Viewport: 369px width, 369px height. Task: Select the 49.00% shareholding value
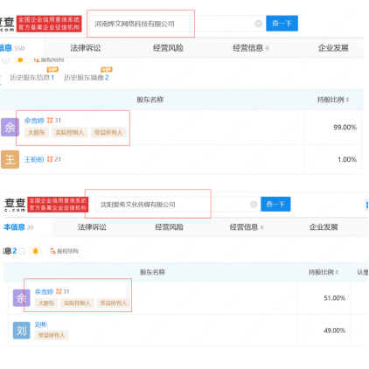(x=335, y=331)
